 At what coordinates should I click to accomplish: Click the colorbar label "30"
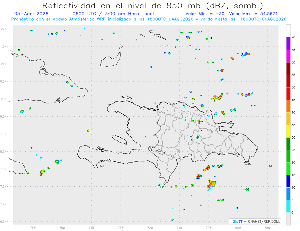pos(293,138)
